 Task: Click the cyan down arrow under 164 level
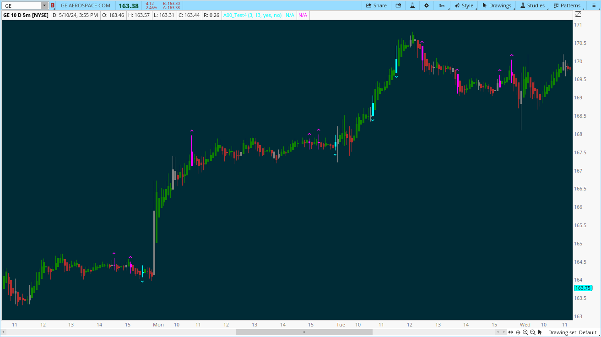click(142, 282)
